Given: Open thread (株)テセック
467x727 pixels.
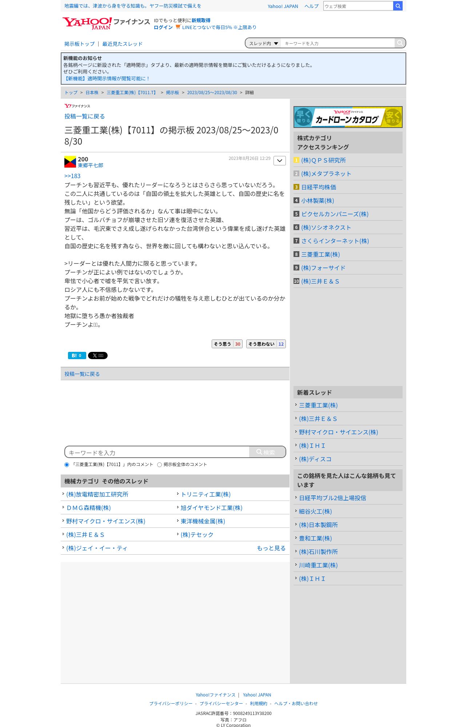Looking at the screenshot, I should [197, 535].
